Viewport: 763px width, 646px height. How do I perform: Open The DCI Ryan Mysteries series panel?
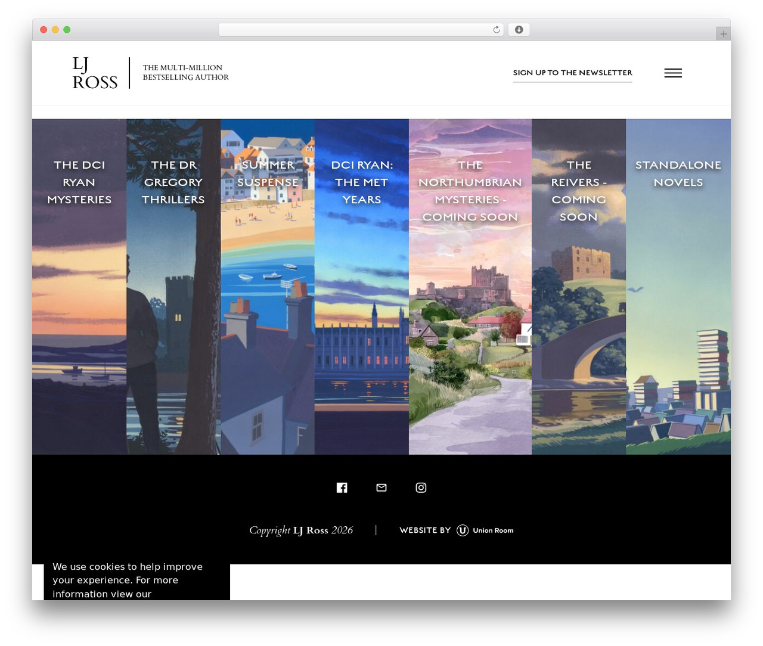pyautogui.click(x=79, y=287)
